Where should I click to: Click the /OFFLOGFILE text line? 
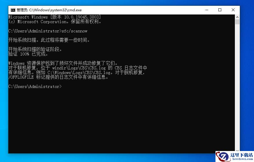(x=58, y=77)
